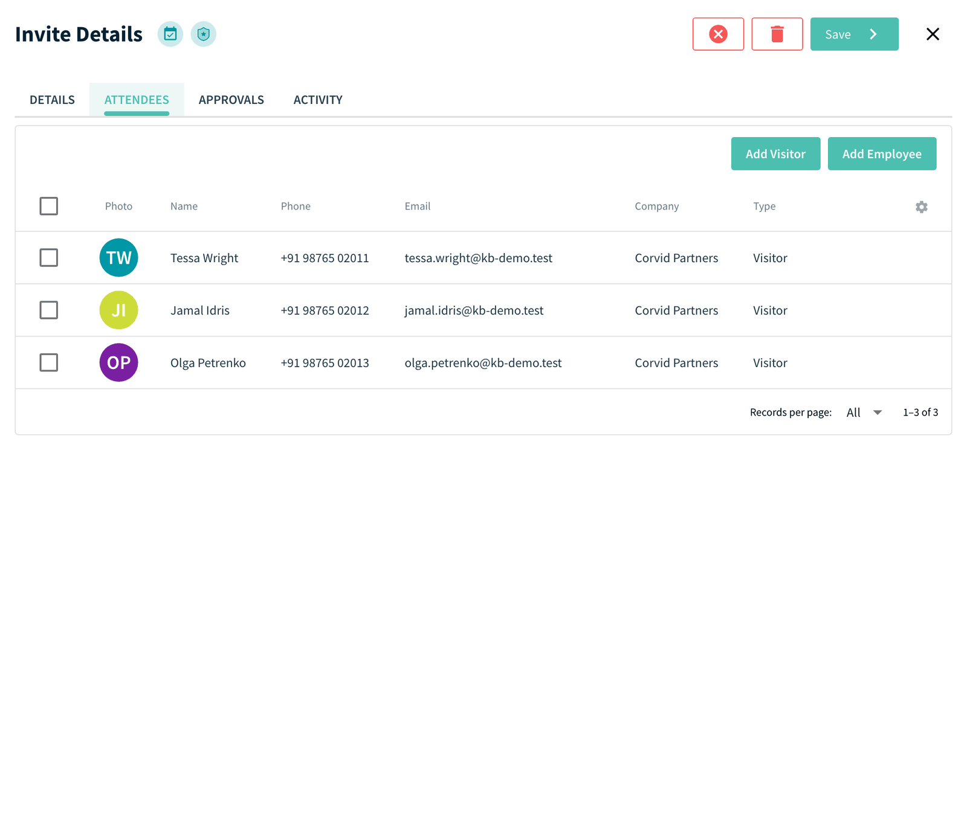967x828 pixels.
Task: Close the Invite Details dialog
Action: 933,34
